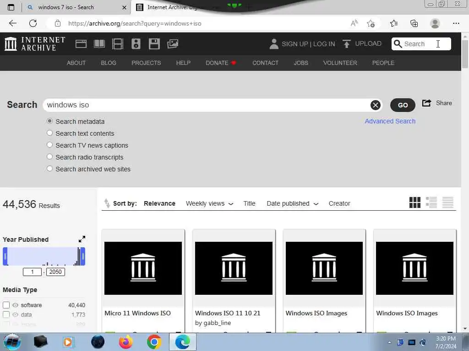Open the Internet Archive home logo
Image resolution: width=469 pixels, height=351 pixels.
coord(35,44)
